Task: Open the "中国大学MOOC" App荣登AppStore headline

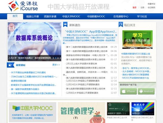Action: pyautogui.click(x=91, y=31)
